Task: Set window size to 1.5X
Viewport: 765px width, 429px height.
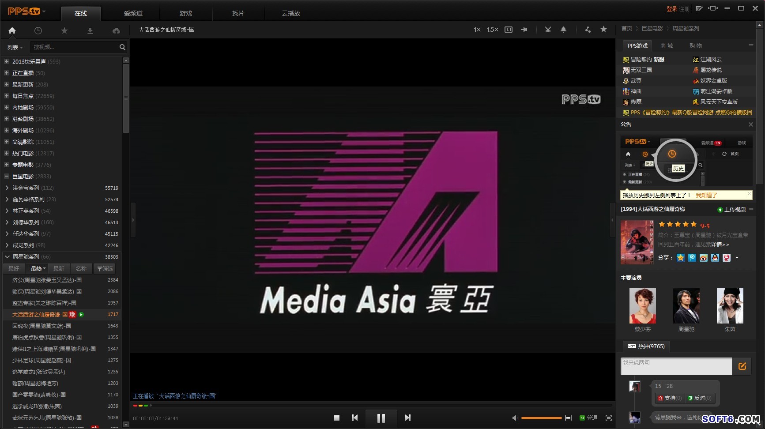Action: pyautogui.click(x=493, y=30)
